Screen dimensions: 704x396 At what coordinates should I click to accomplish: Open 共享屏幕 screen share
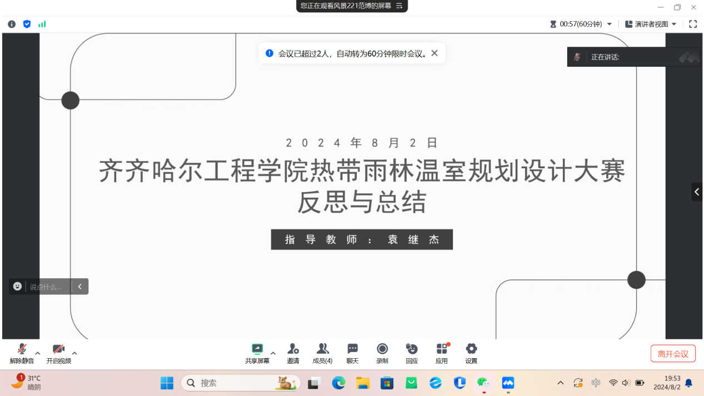(x=257, y=353)
